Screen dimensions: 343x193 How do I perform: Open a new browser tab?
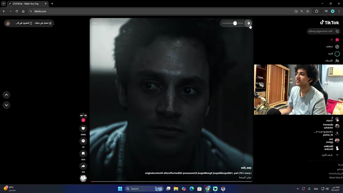(52, 4)
